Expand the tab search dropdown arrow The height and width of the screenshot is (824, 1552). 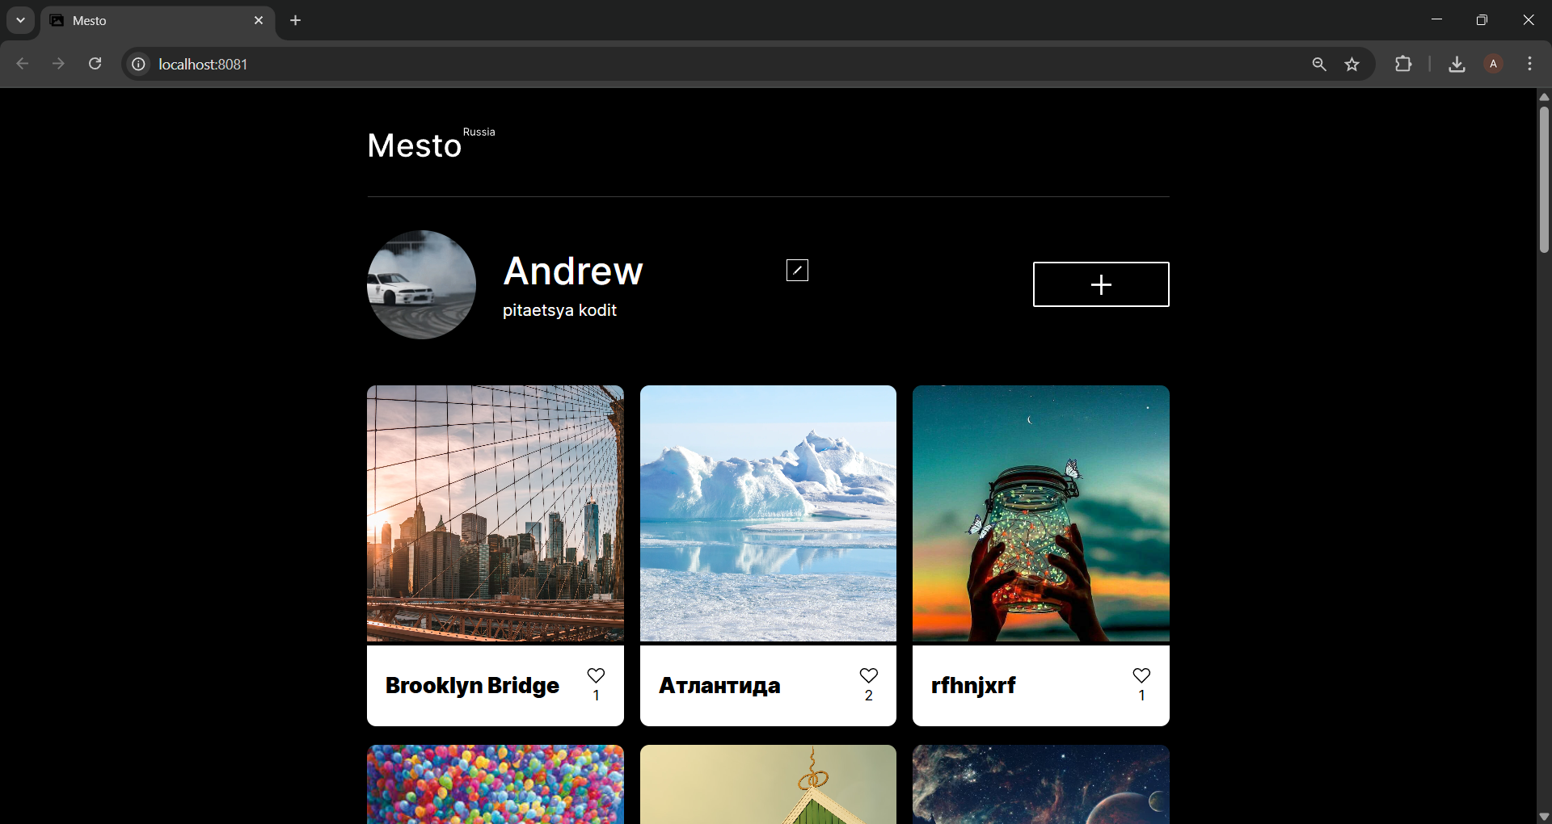pyautogui.click(x=20, y=20)
